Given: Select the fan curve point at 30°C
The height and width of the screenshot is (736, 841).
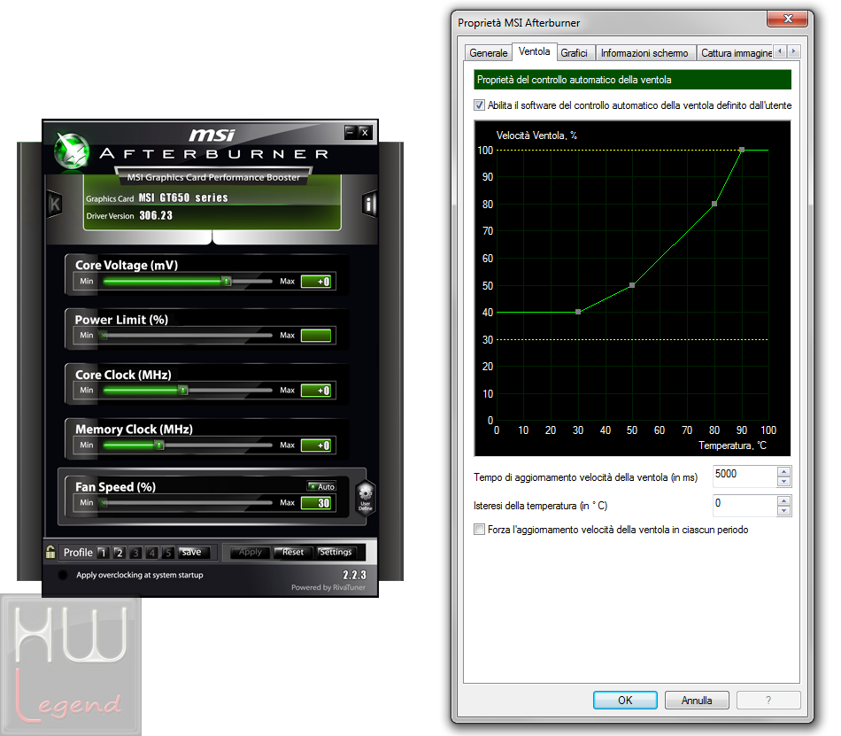Looking at the screenshot, I should (x=578, y=312).
